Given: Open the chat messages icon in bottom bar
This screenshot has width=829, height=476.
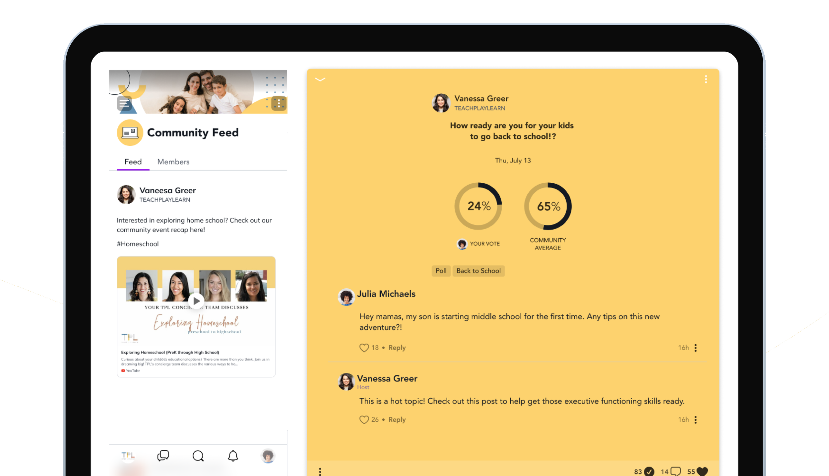Looking at the screenshot, I should tap(163, 456).
